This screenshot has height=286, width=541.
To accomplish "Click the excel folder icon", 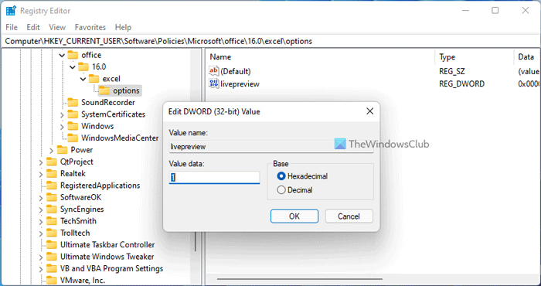I will coord(94,79).
